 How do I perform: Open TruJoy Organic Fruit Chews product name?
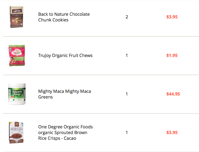(65, 56)
